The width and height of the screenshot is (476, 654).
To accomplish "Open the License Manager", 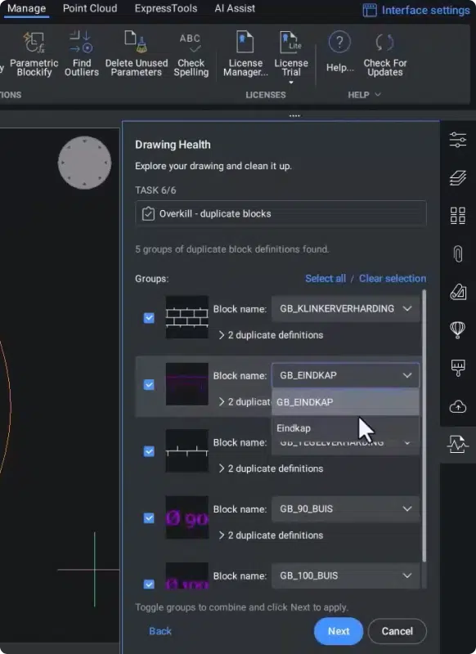I will [x=245, y=54].
